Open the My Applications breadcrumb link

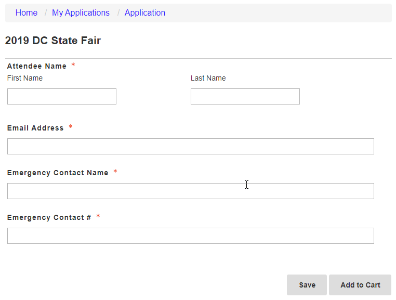pyautogui.click(x=81, y=12)
